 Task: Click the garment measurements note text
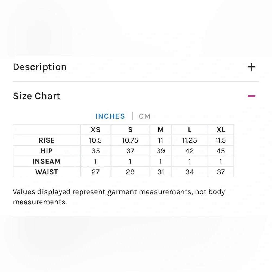tap(119, 197)
